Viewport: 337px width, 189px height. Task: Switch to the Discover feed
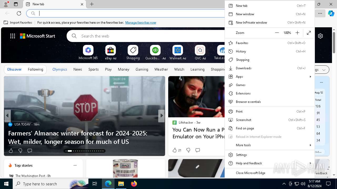click(14, 69)
